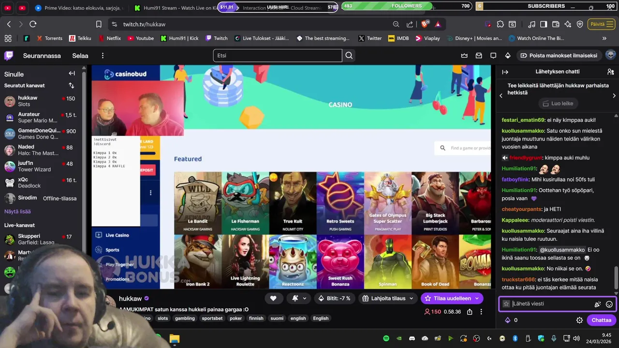Click Poista mainokset ilmaiseksi button
The image size is (619, 348).
(559, 56)
